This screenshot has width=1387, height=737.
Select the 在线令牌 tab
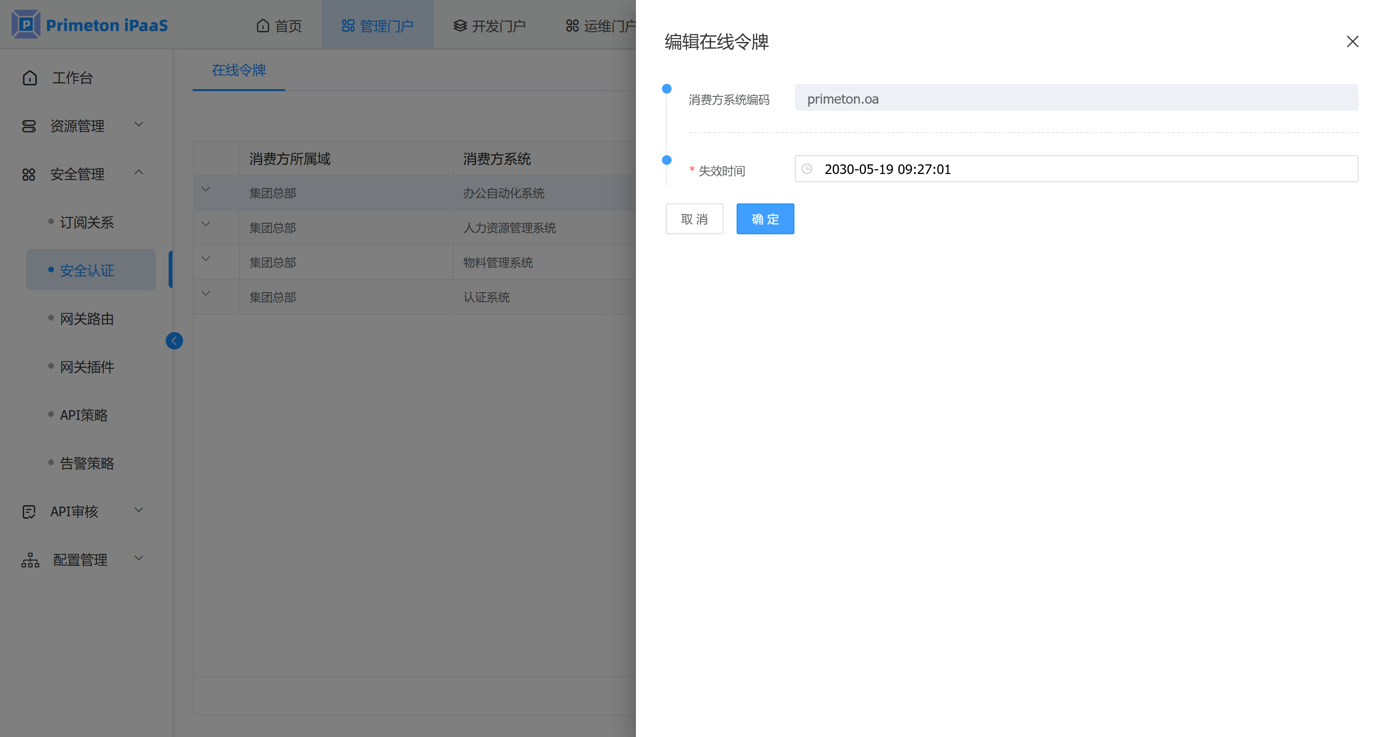coord(238,70)
